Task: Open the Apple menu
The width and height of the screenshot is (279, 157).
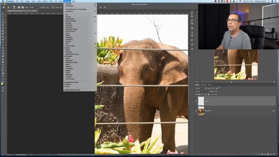Action: tap(3, 1)
